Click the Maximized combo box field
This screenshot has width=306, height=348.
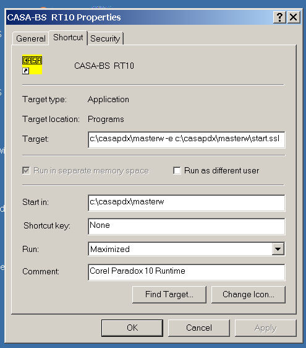(186, 249)
